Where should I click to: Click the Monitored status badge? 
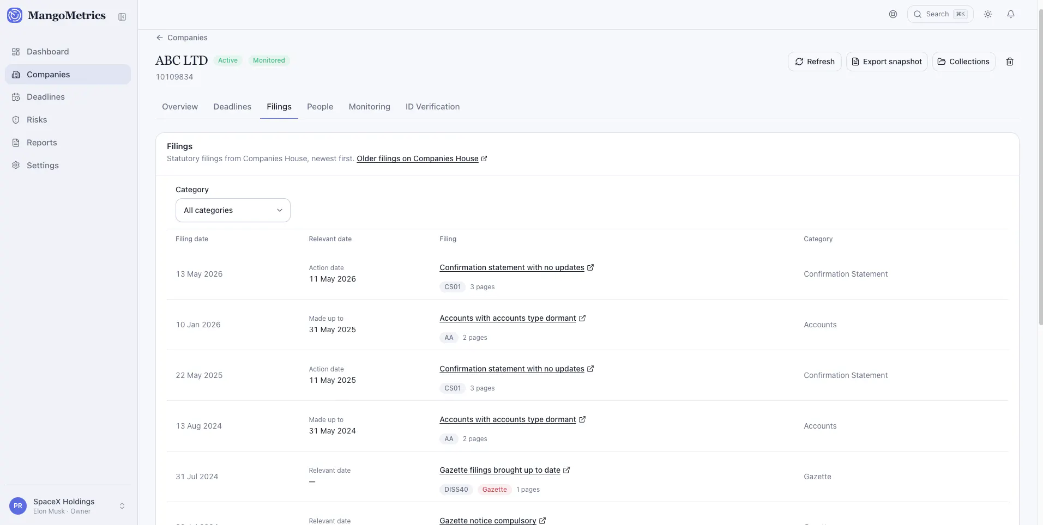click(269, 60)
